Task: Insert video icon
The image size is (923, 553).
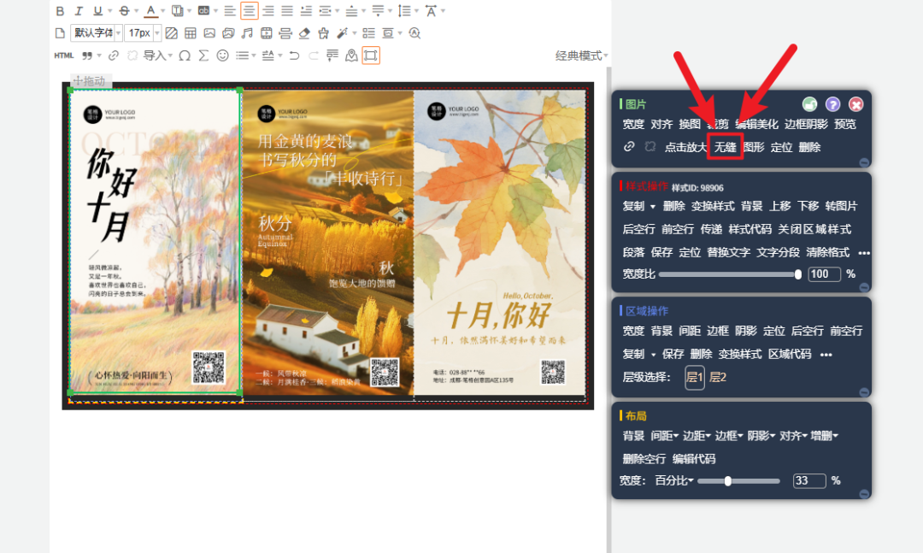Action: (266, 33)
